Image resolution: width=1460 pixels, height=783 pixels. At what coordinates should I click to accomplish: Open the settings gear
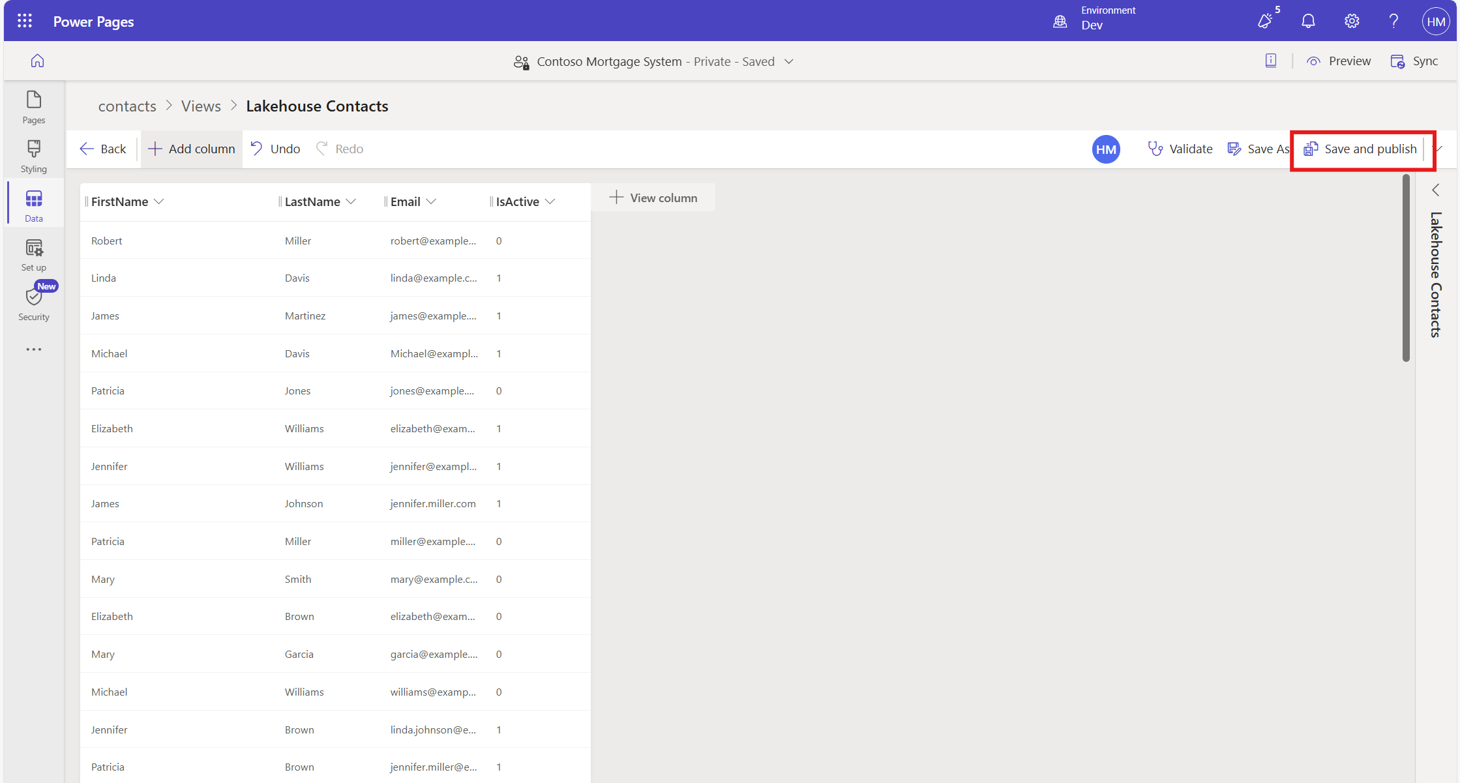coord(1352,21)
